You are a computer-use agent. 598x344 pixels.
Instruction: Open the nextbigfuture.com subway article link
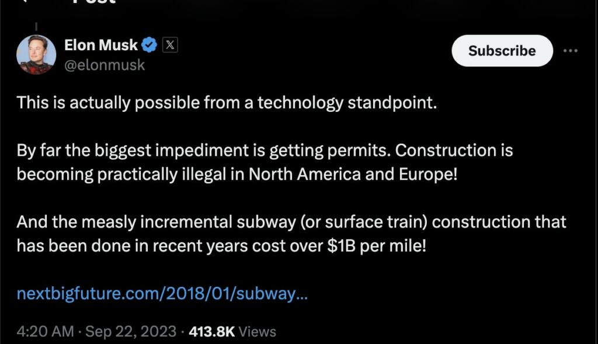(x=162, y=293)
